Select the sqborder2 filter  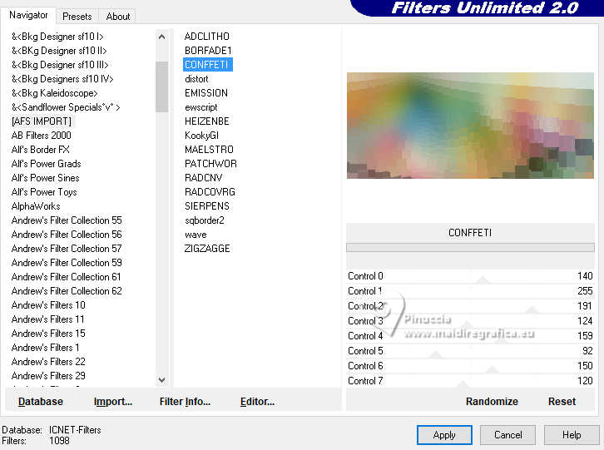click(x=205, y=220)
